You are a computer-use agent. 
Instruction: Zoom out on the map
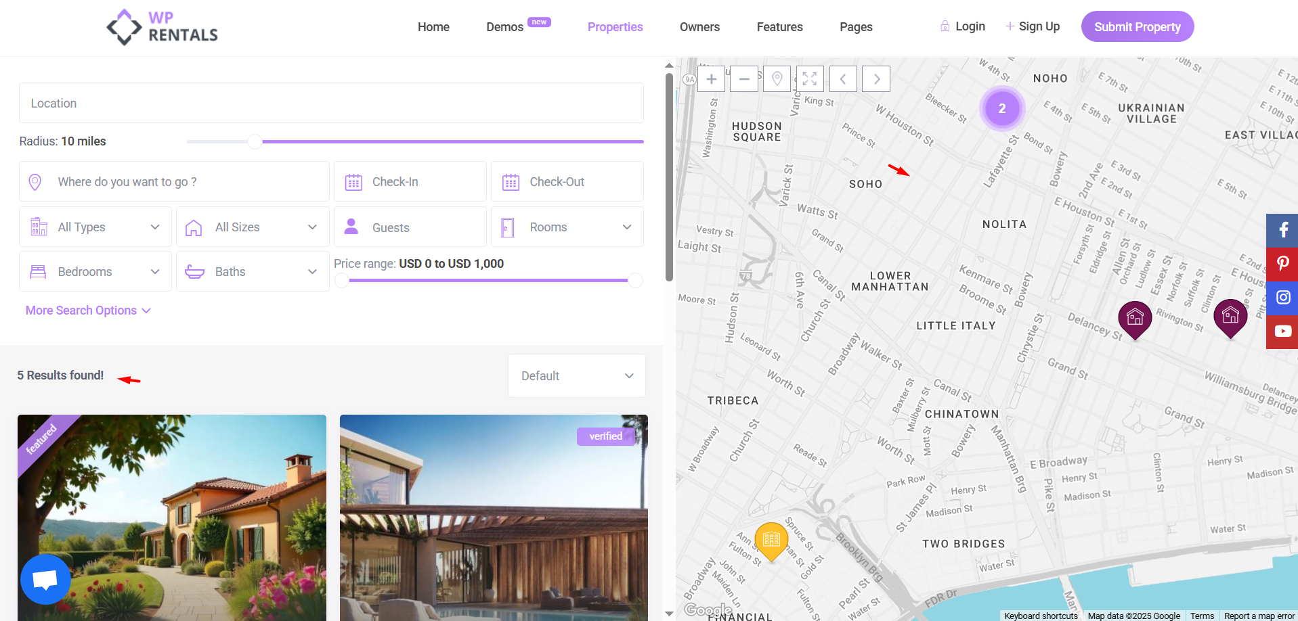pos(743,79)
